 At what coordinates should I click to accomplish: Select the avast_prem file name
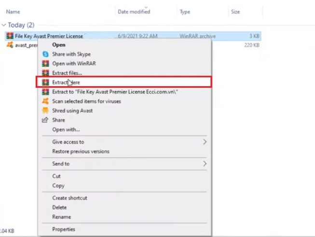point(26,45)
